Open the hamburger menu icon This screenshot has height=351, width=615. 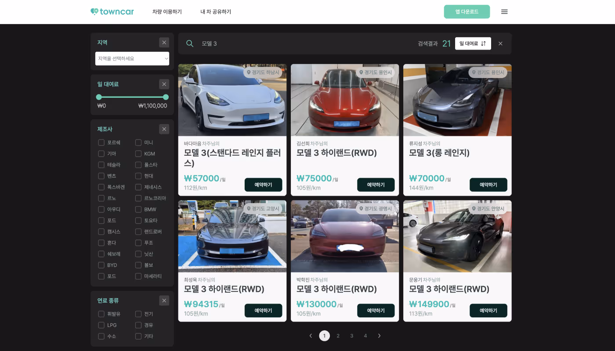click(504, 12)
